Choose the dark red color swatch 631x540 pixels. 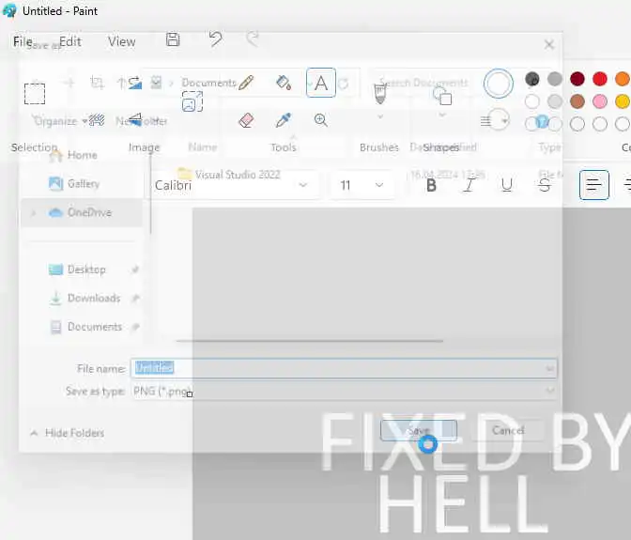coord(577,79)
